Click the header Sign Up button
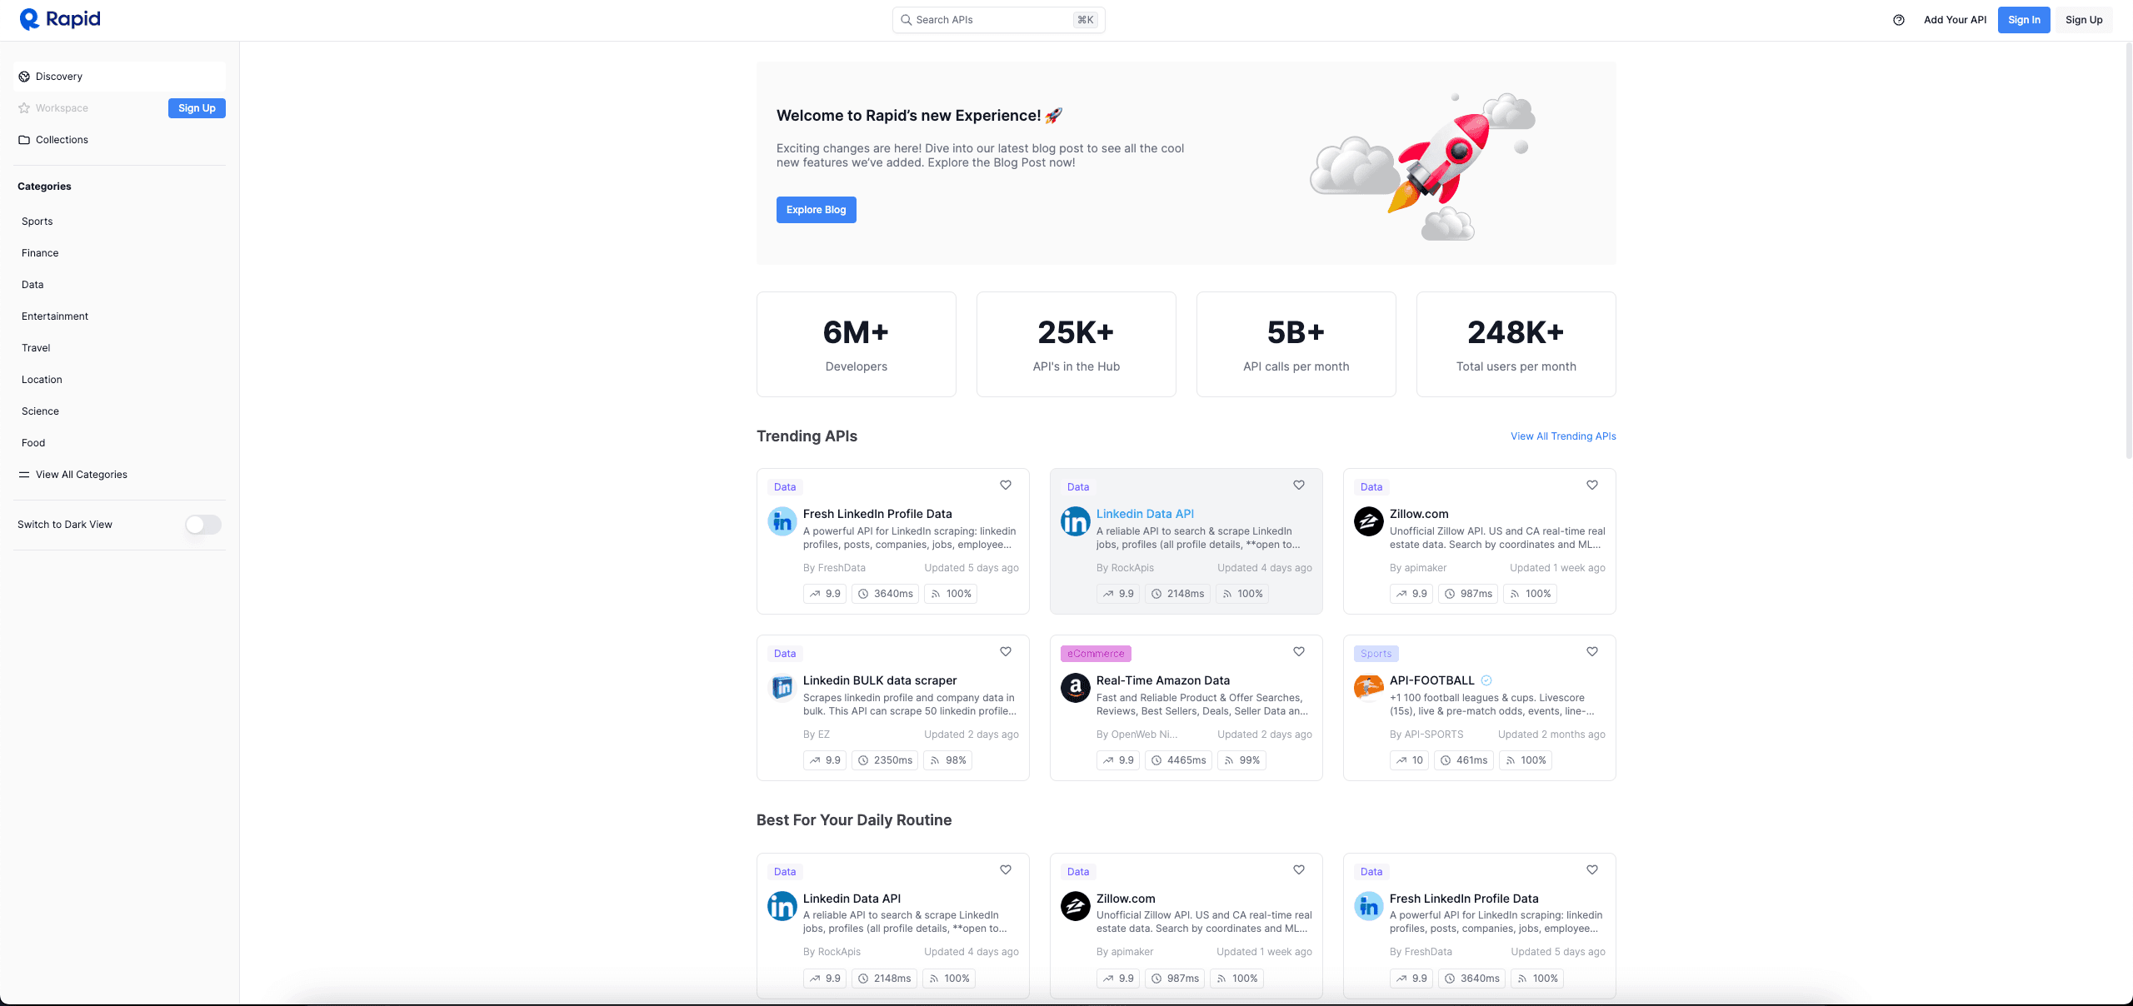Screen dimensions: 2133x1006 click(2084, 20)
